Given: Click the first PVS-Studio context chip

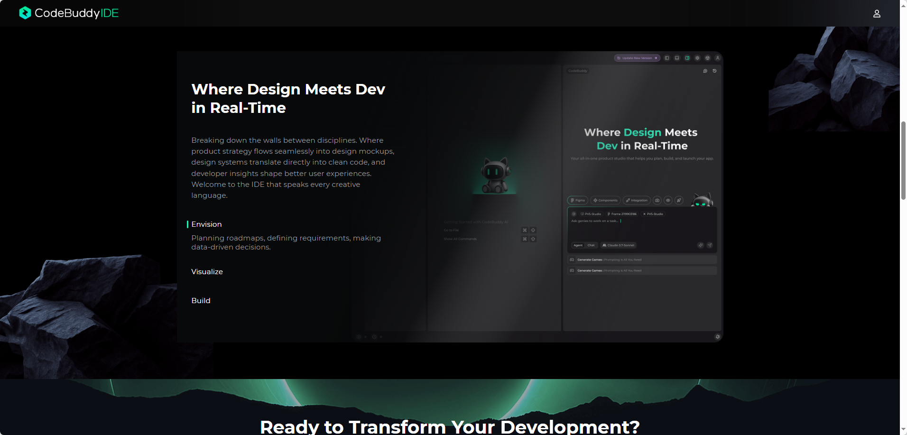Looking at the screenshot, I should point(591,214).
